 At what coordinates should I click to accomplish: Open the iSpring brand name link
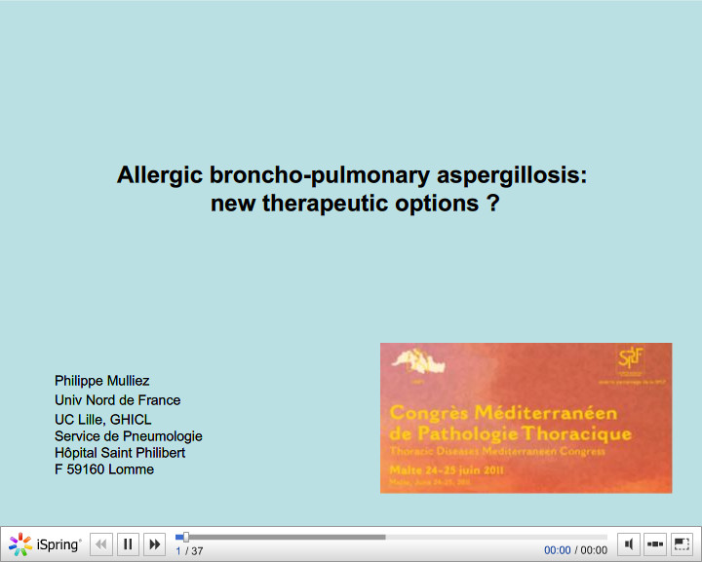(58, 544)
